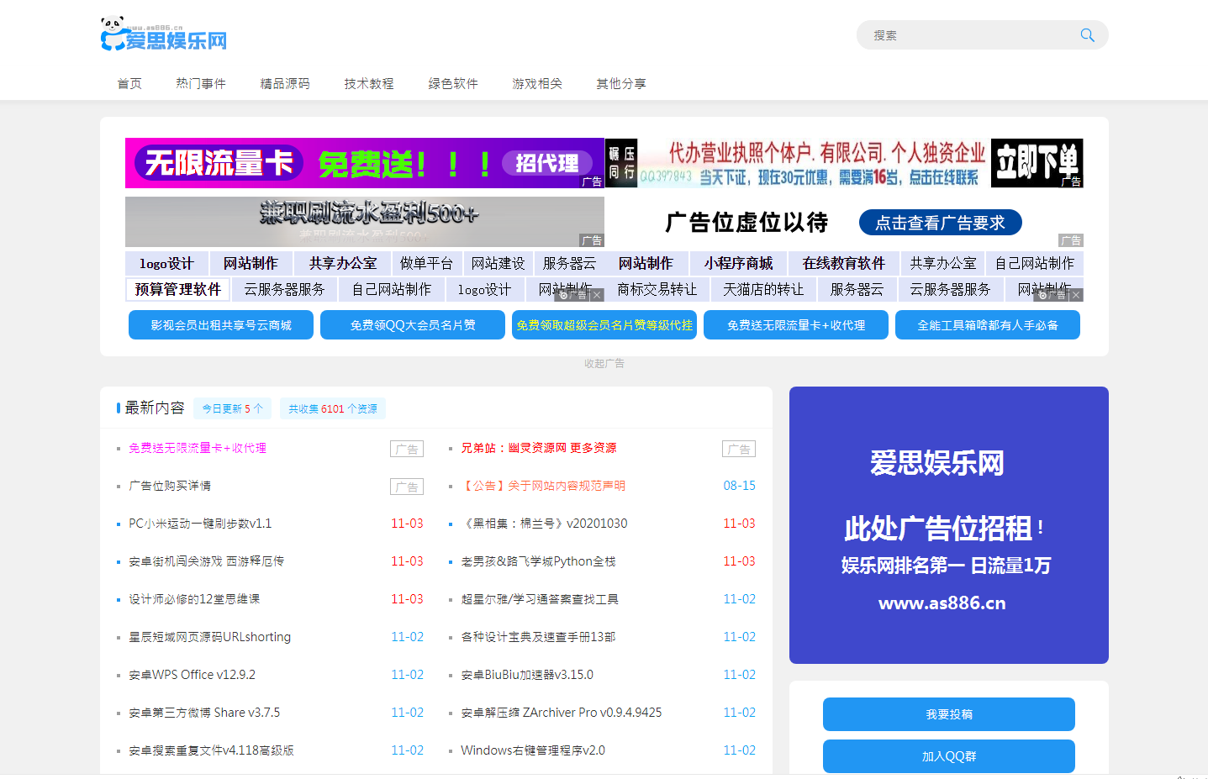Close the ad overlay beside 商标交易转让
The height and width of the screenshot is (779, 1208).
tap(597, 295)
